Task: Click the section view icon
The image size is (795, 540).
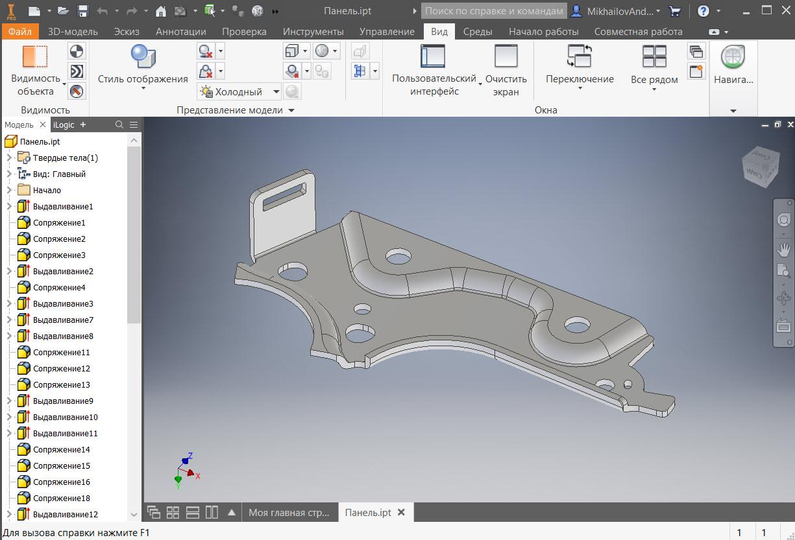Action: [x=360, y=71]
